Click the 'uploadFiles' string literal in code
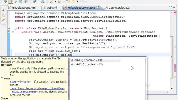Image resolution: width=178 pixels, height=100 pixels. [122, 47]
